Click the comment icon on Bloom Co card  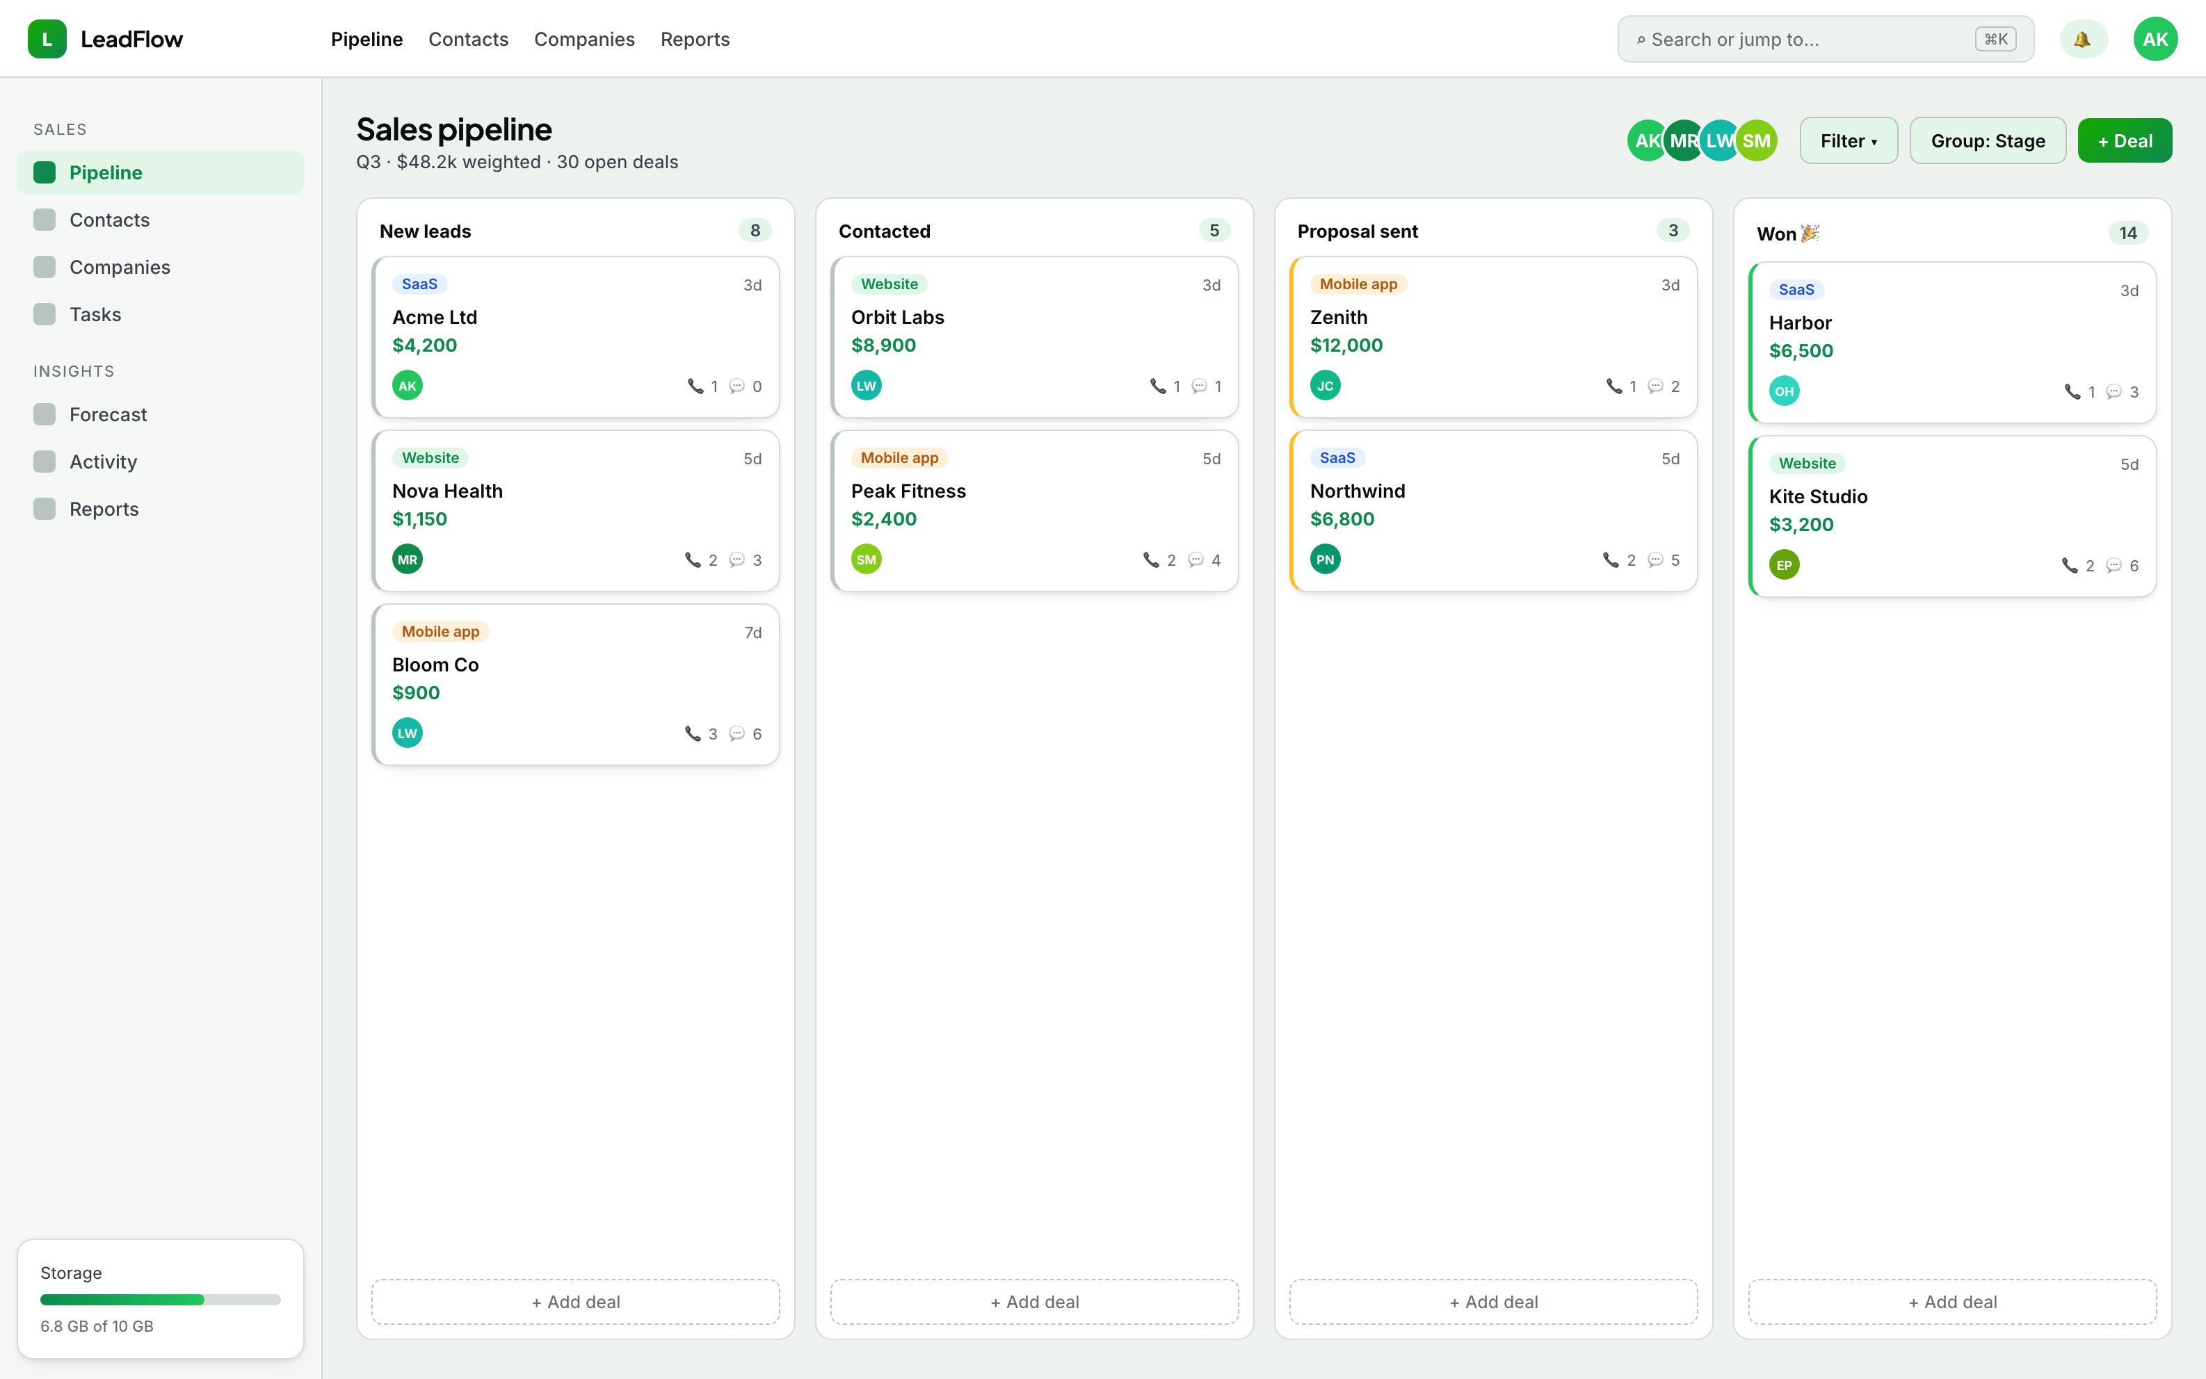736,733
